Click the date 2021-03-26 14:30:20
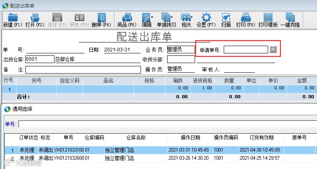Viewport: 317px width, 169px height. pyautogui.click(x=189, y=158)
